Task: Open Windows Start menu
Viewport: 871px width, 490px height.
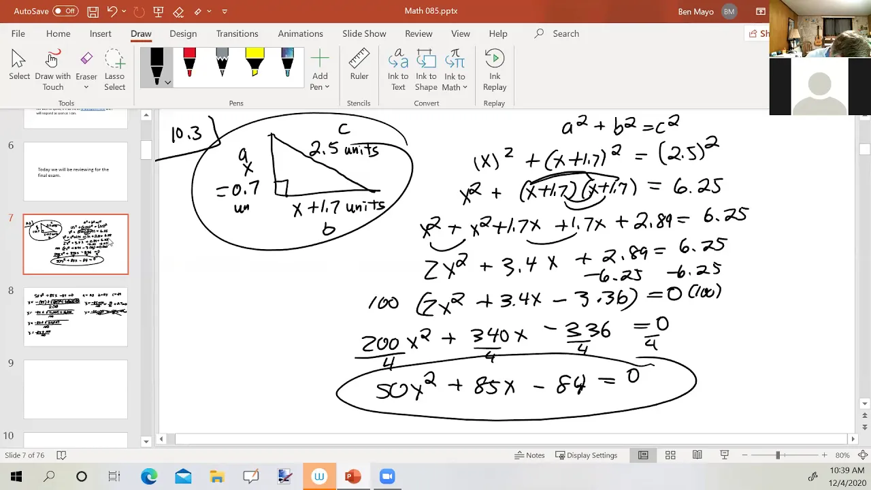Action: 16,476
